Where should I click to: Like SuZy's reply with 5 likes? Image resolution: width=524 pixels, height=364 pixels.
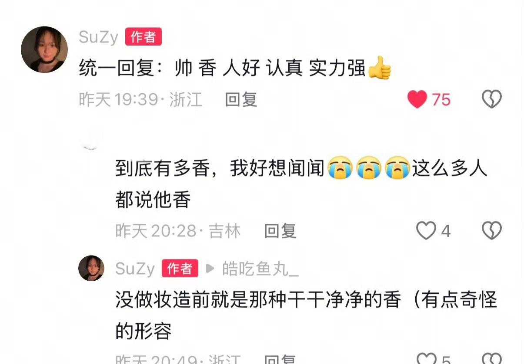click(x=426, y=359)
